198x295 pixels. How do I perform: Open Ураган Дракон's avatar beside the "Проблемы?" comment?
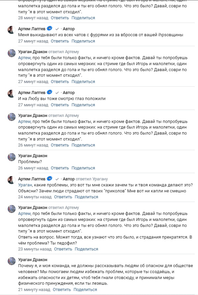point(12,157)
